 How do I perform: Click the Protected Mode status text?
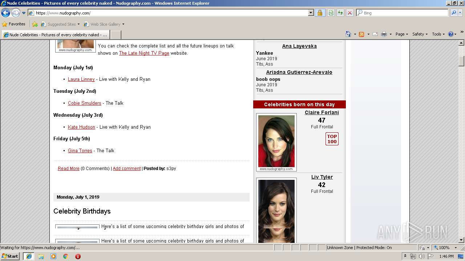(374, 248)
